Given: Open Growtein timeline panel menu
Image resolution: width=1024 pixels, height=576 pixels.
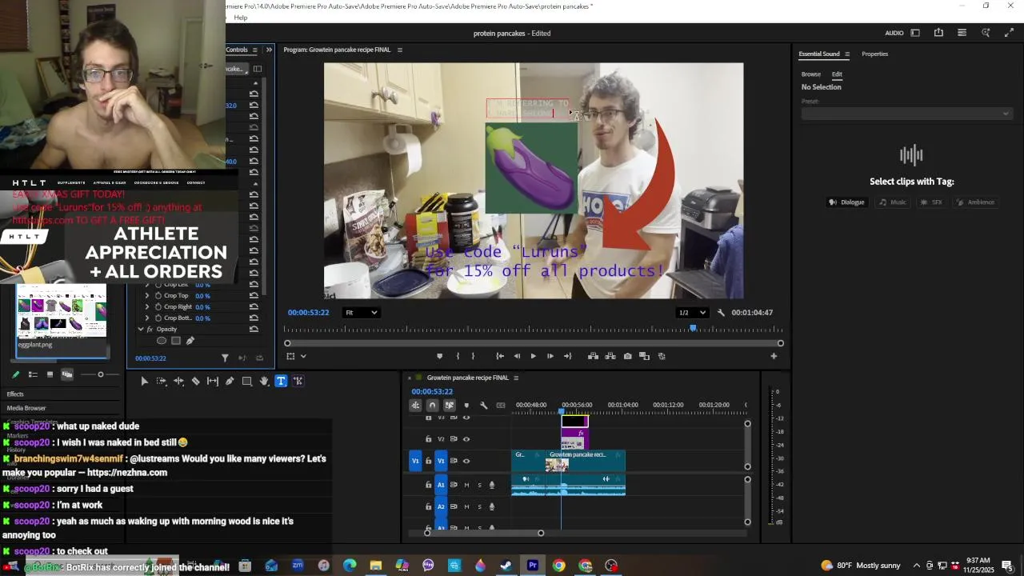Looking at the screenshot, I should coord(516,378).
